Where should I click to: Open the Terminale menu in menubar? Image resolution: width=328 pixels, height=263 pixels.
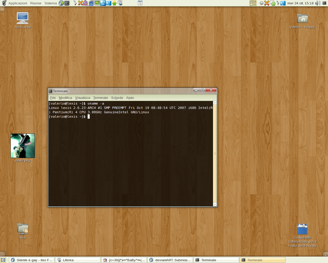100,98
